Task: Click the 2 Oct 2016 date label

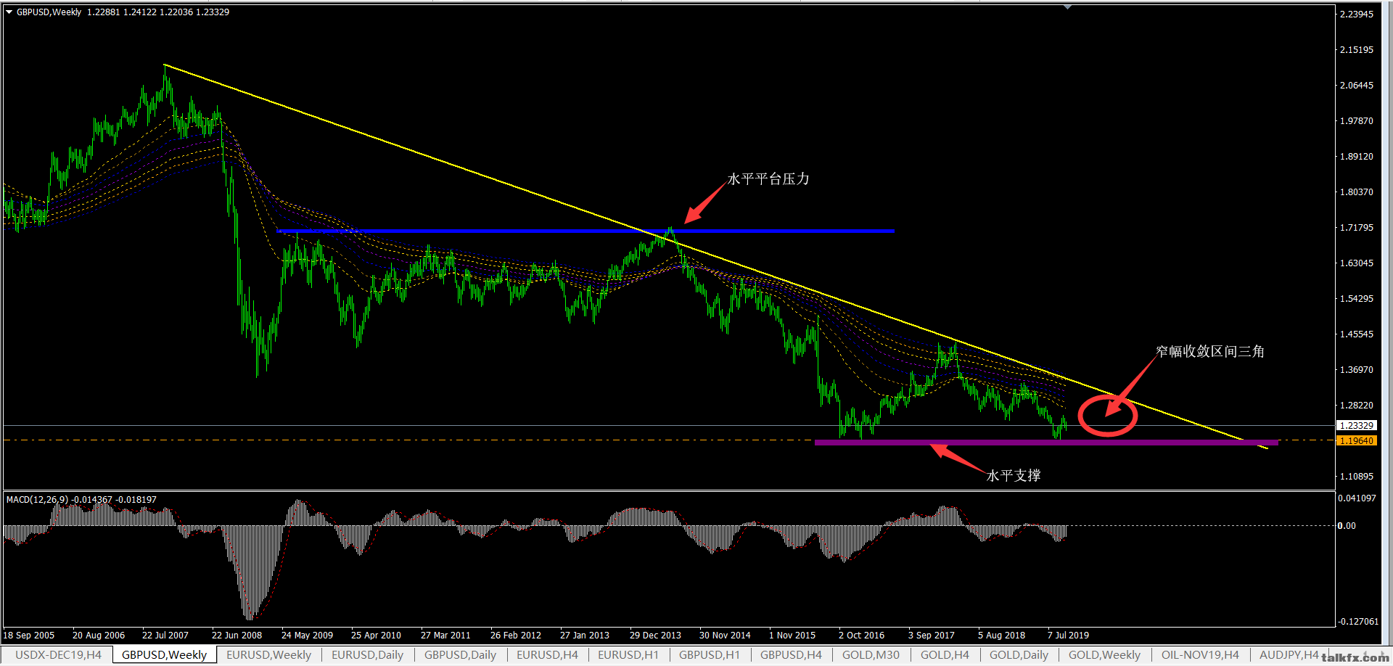Action: tap(861, 635)
